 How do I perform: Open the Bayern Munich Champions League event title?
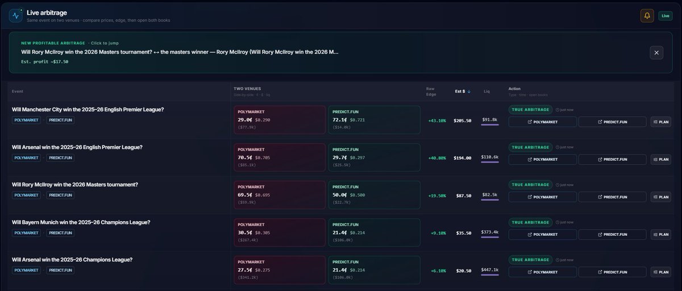coord(81,222)
